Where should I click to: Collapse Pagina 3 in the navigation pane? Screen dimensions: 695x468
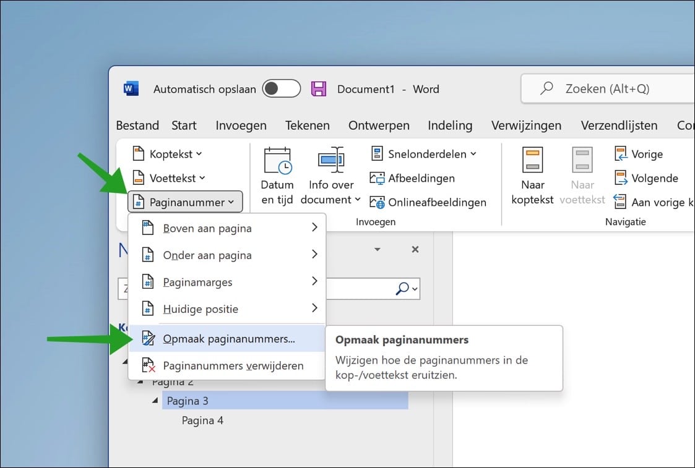154,401
